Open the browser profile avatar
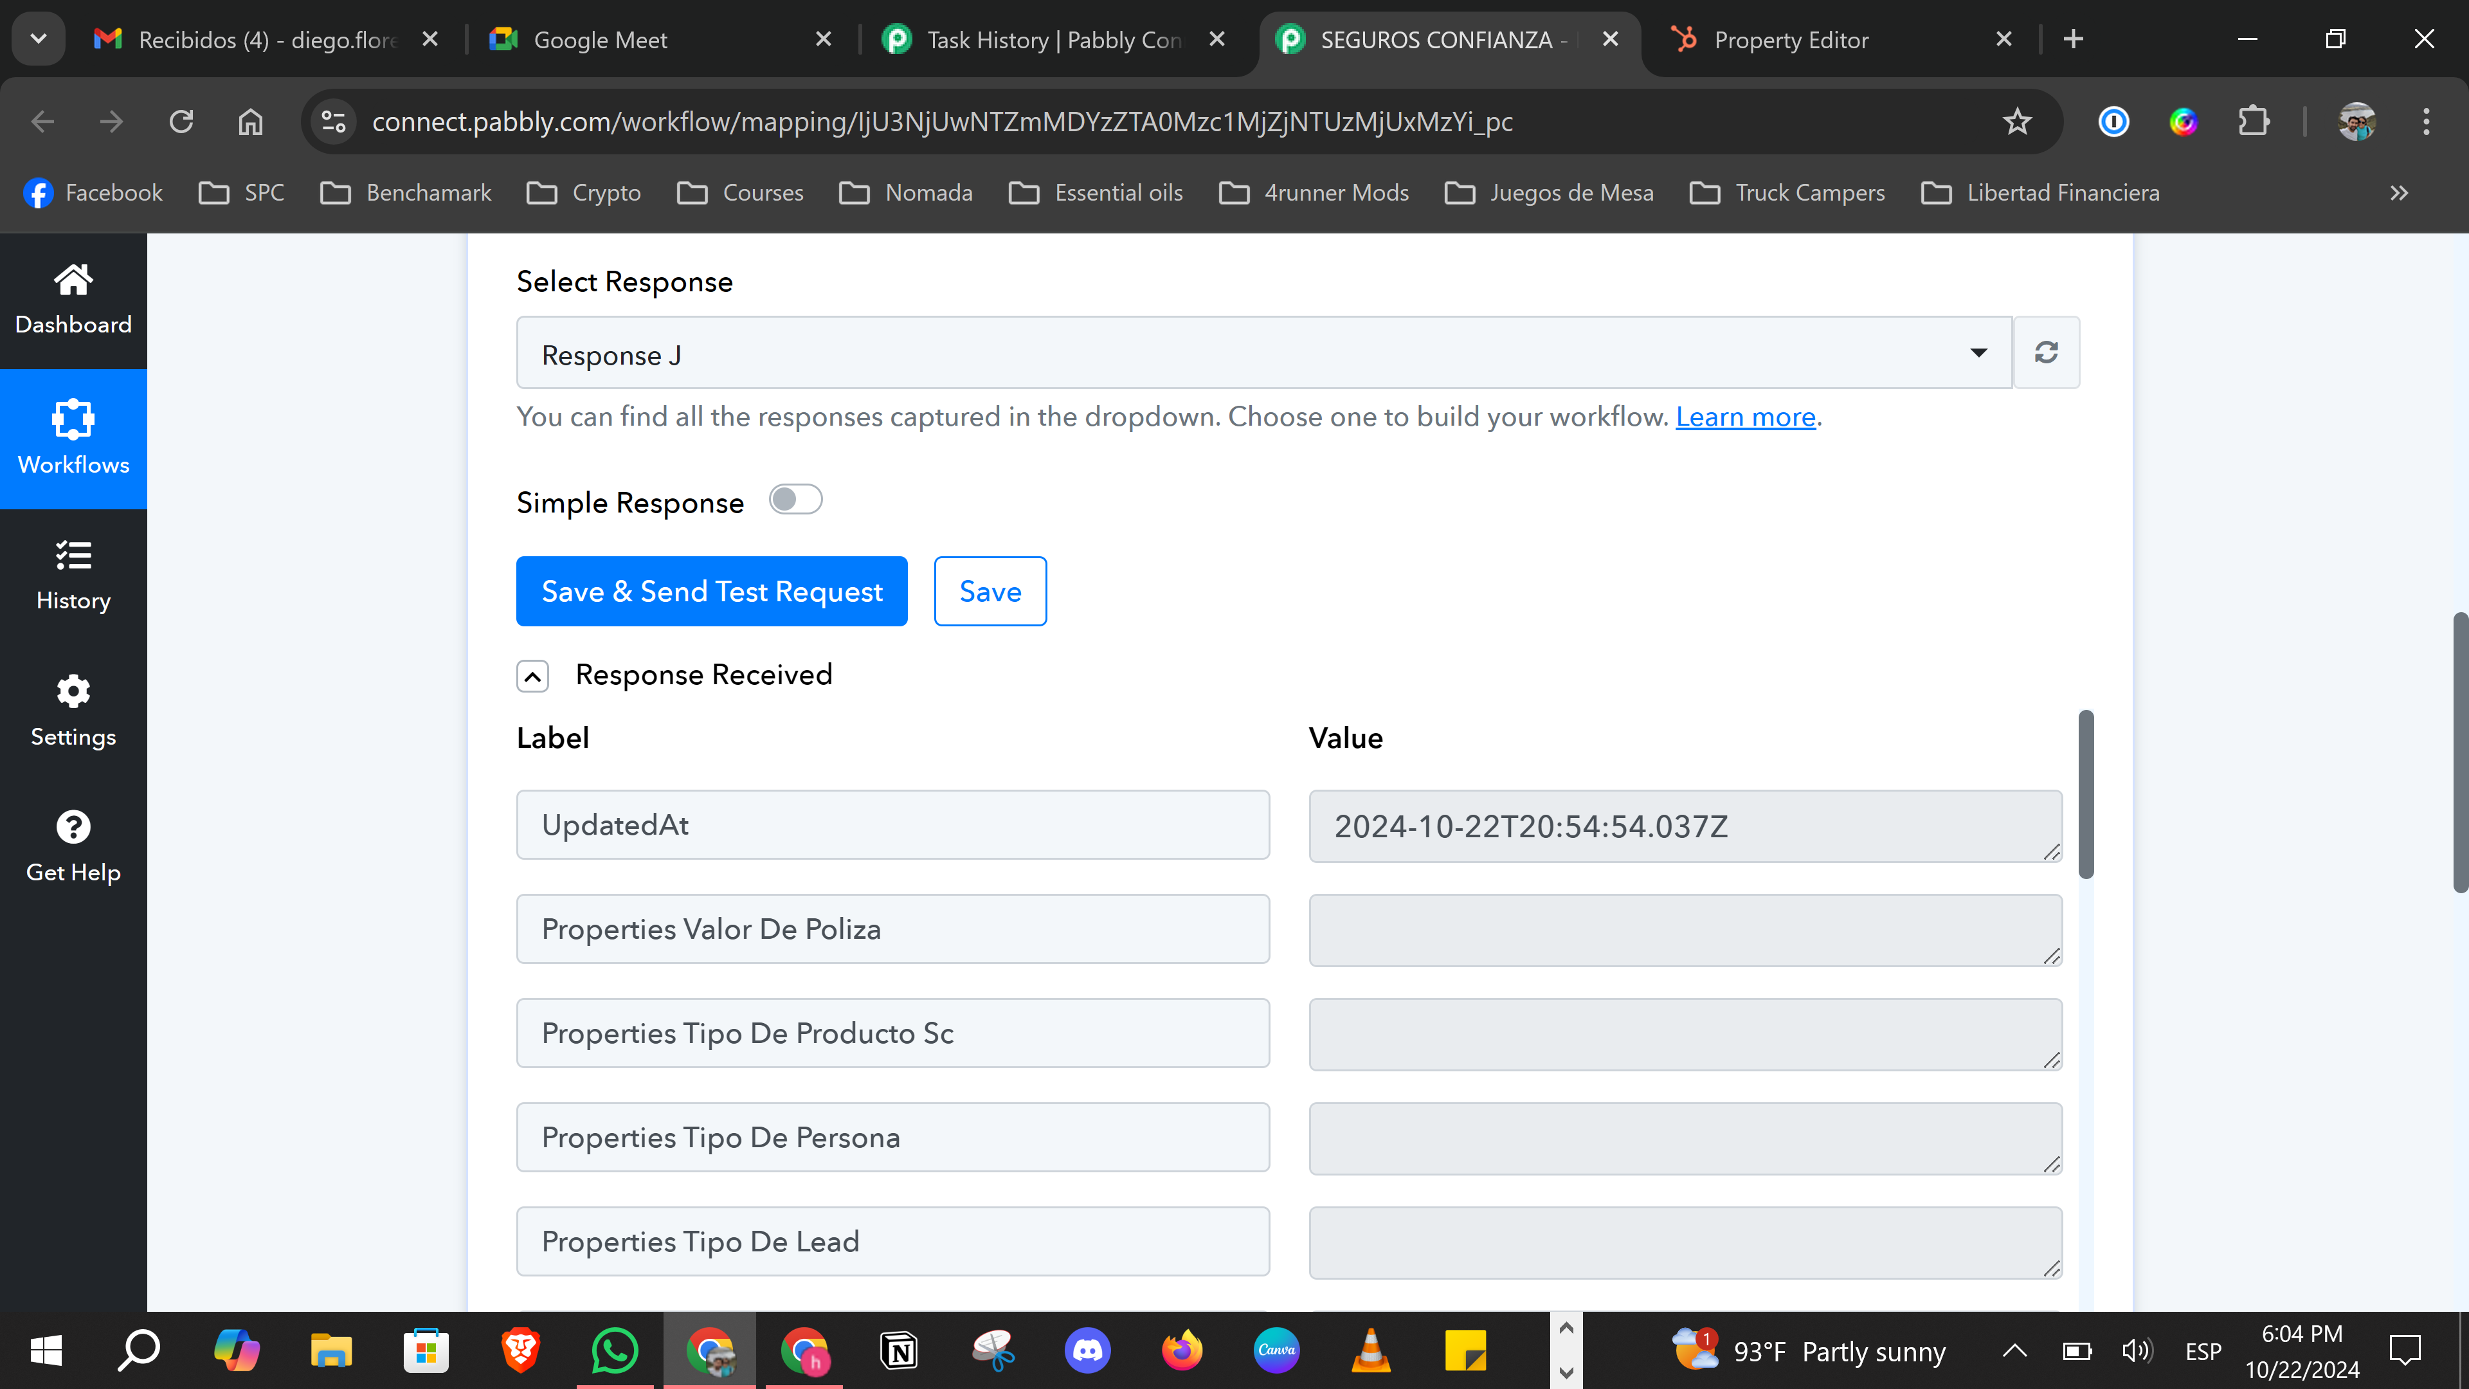 point(2357,122)
